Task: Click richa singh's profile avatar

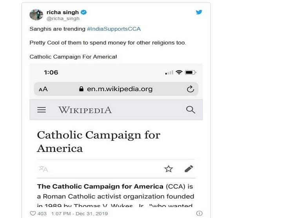Action: [36, 15]
